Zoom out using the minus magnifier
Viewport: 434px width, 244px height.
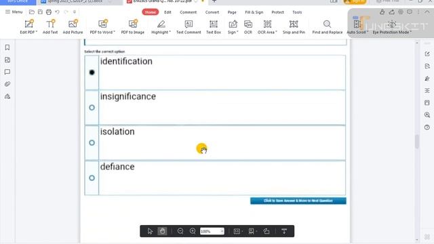[180, 231]
